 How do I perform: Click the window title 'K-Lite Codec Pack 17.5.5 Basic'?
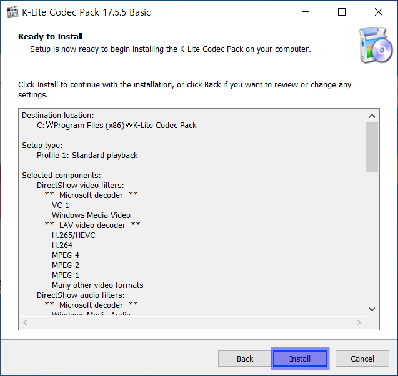86,12
